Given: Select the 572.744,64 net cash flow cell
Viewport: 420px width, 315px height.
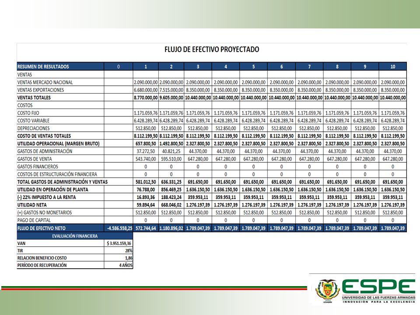Looking at the screenshot, I should [146, 228].
